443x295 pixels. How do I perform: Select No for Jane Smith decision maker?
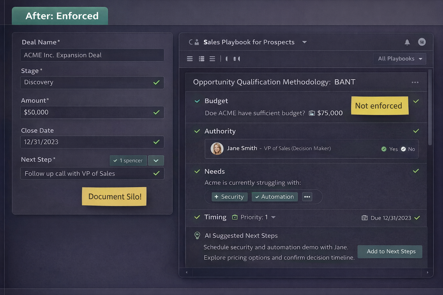click(403, 149)
